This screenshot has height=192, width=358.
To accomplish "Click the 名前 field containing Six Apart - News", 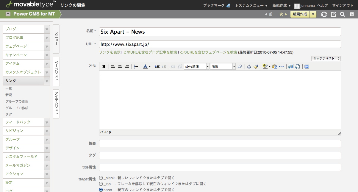I will click(220, 32).
